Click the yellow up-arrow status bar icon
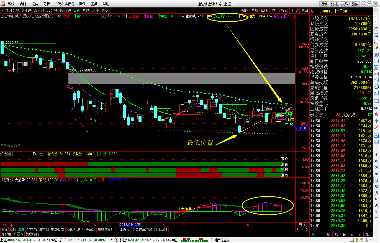The image size is (380, 243). pos(357,240)
